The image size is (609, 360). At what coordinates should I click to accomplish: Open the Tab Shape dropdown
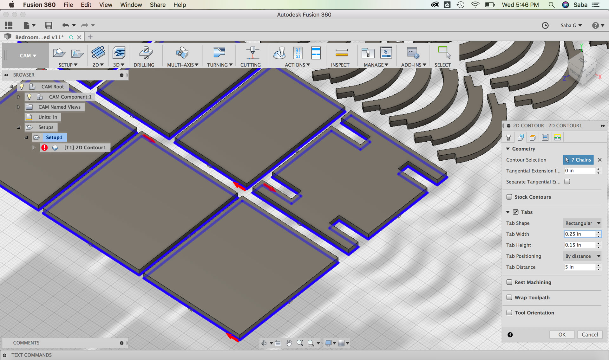pos(582,223)
